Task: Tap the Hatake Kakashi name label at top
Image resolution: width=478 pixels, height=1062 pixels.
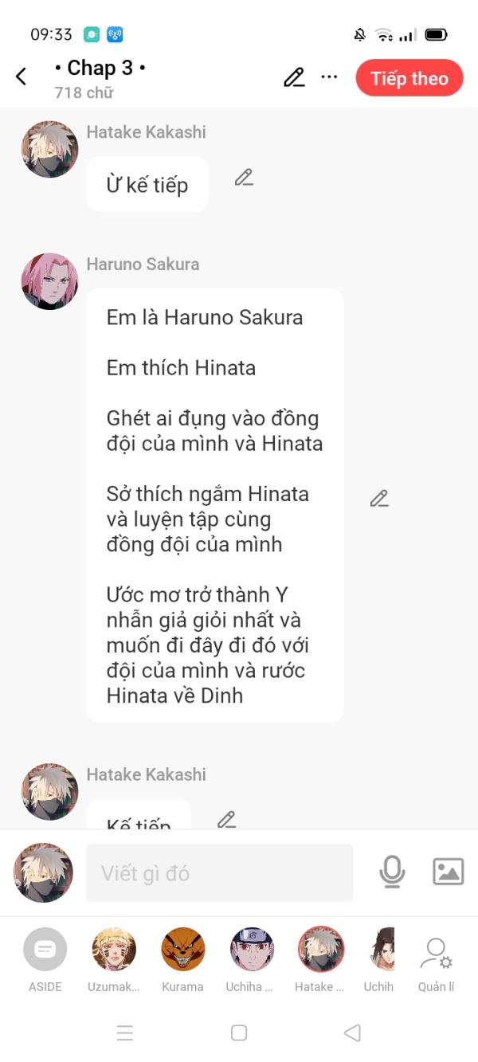Action: (x=146, y=132)
